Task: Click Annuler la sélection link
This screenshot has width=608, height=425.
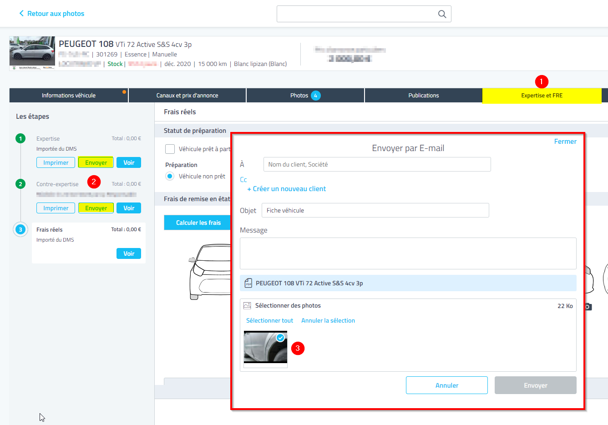Action: coord(328,321)
